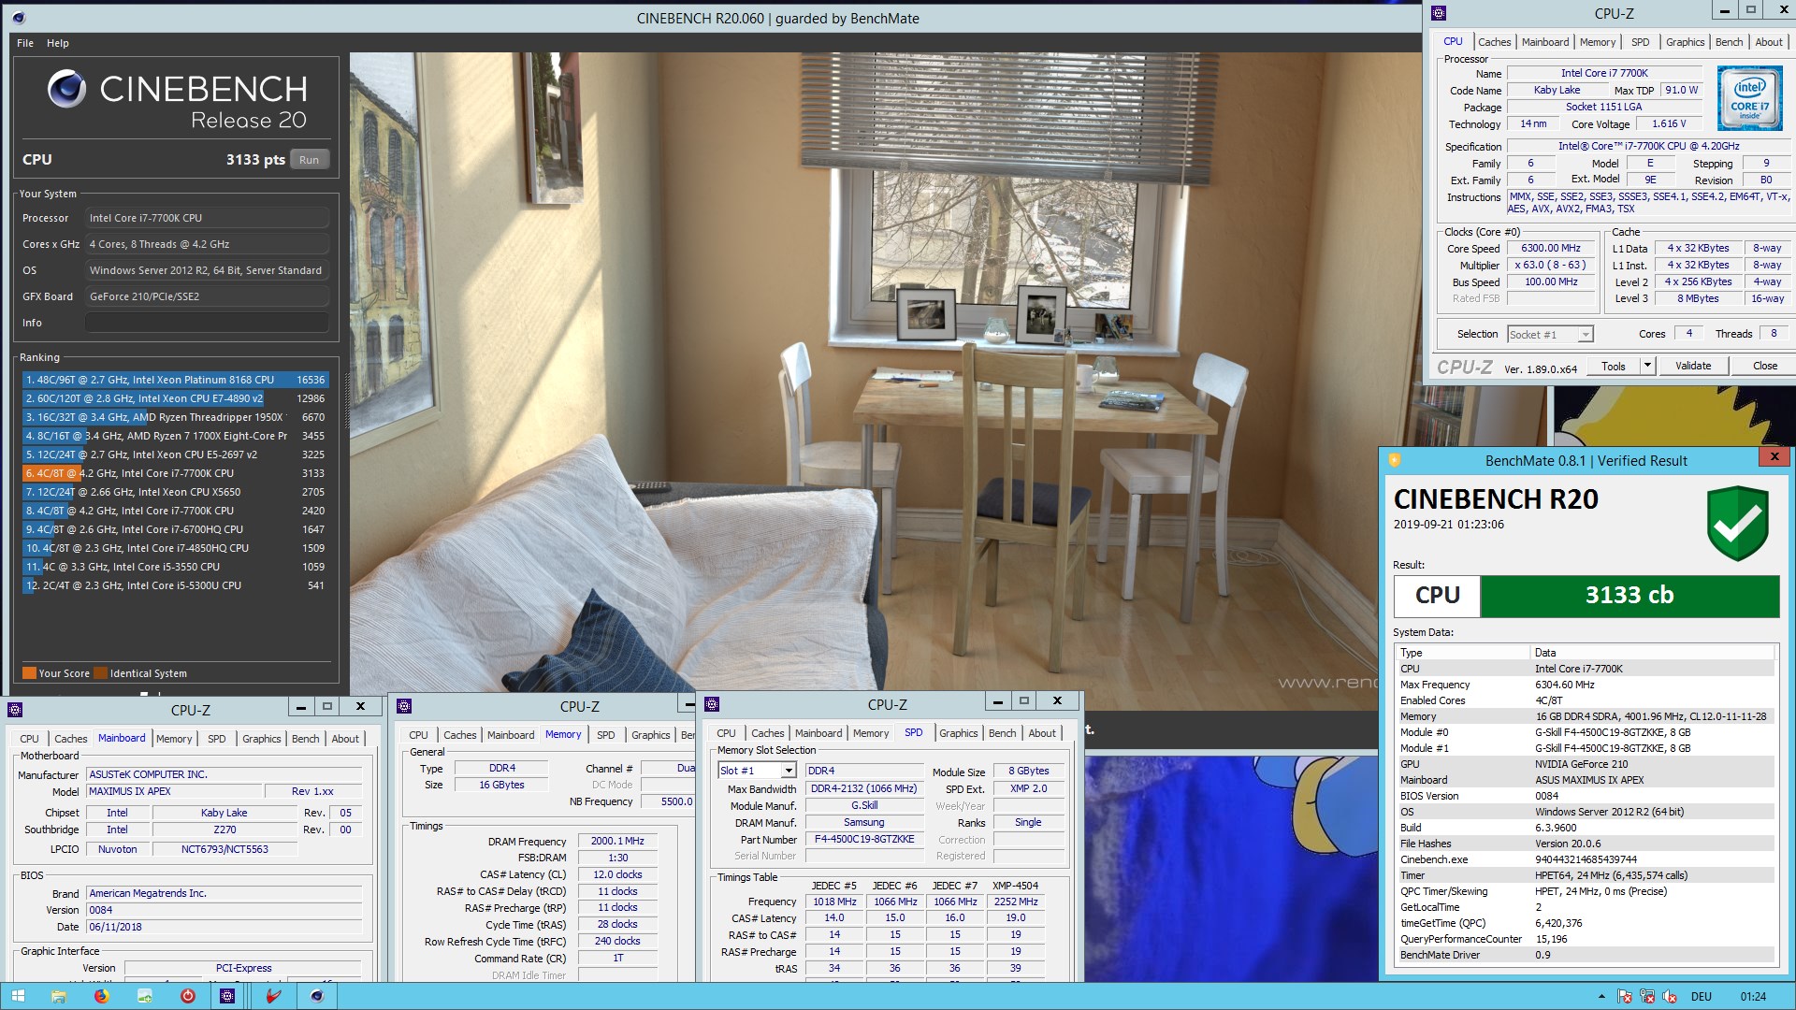This screenshot has height=1010, width=1796.
Task: Click the MAXIMUS IX APEX model field
Action: pyautogui.click(x=174, y=791)
